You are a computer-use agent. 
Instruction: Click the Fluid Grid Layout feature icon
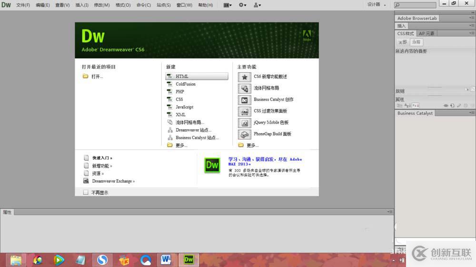(x=245, y=88)
